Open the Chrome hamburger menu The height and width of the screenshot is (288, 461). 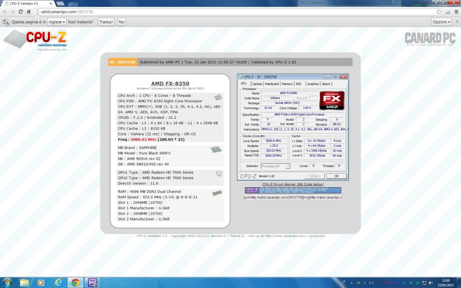click(456, 12)
